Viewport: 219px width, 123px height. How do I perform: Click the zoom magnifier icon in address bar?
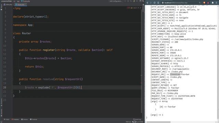pos(200,3)
